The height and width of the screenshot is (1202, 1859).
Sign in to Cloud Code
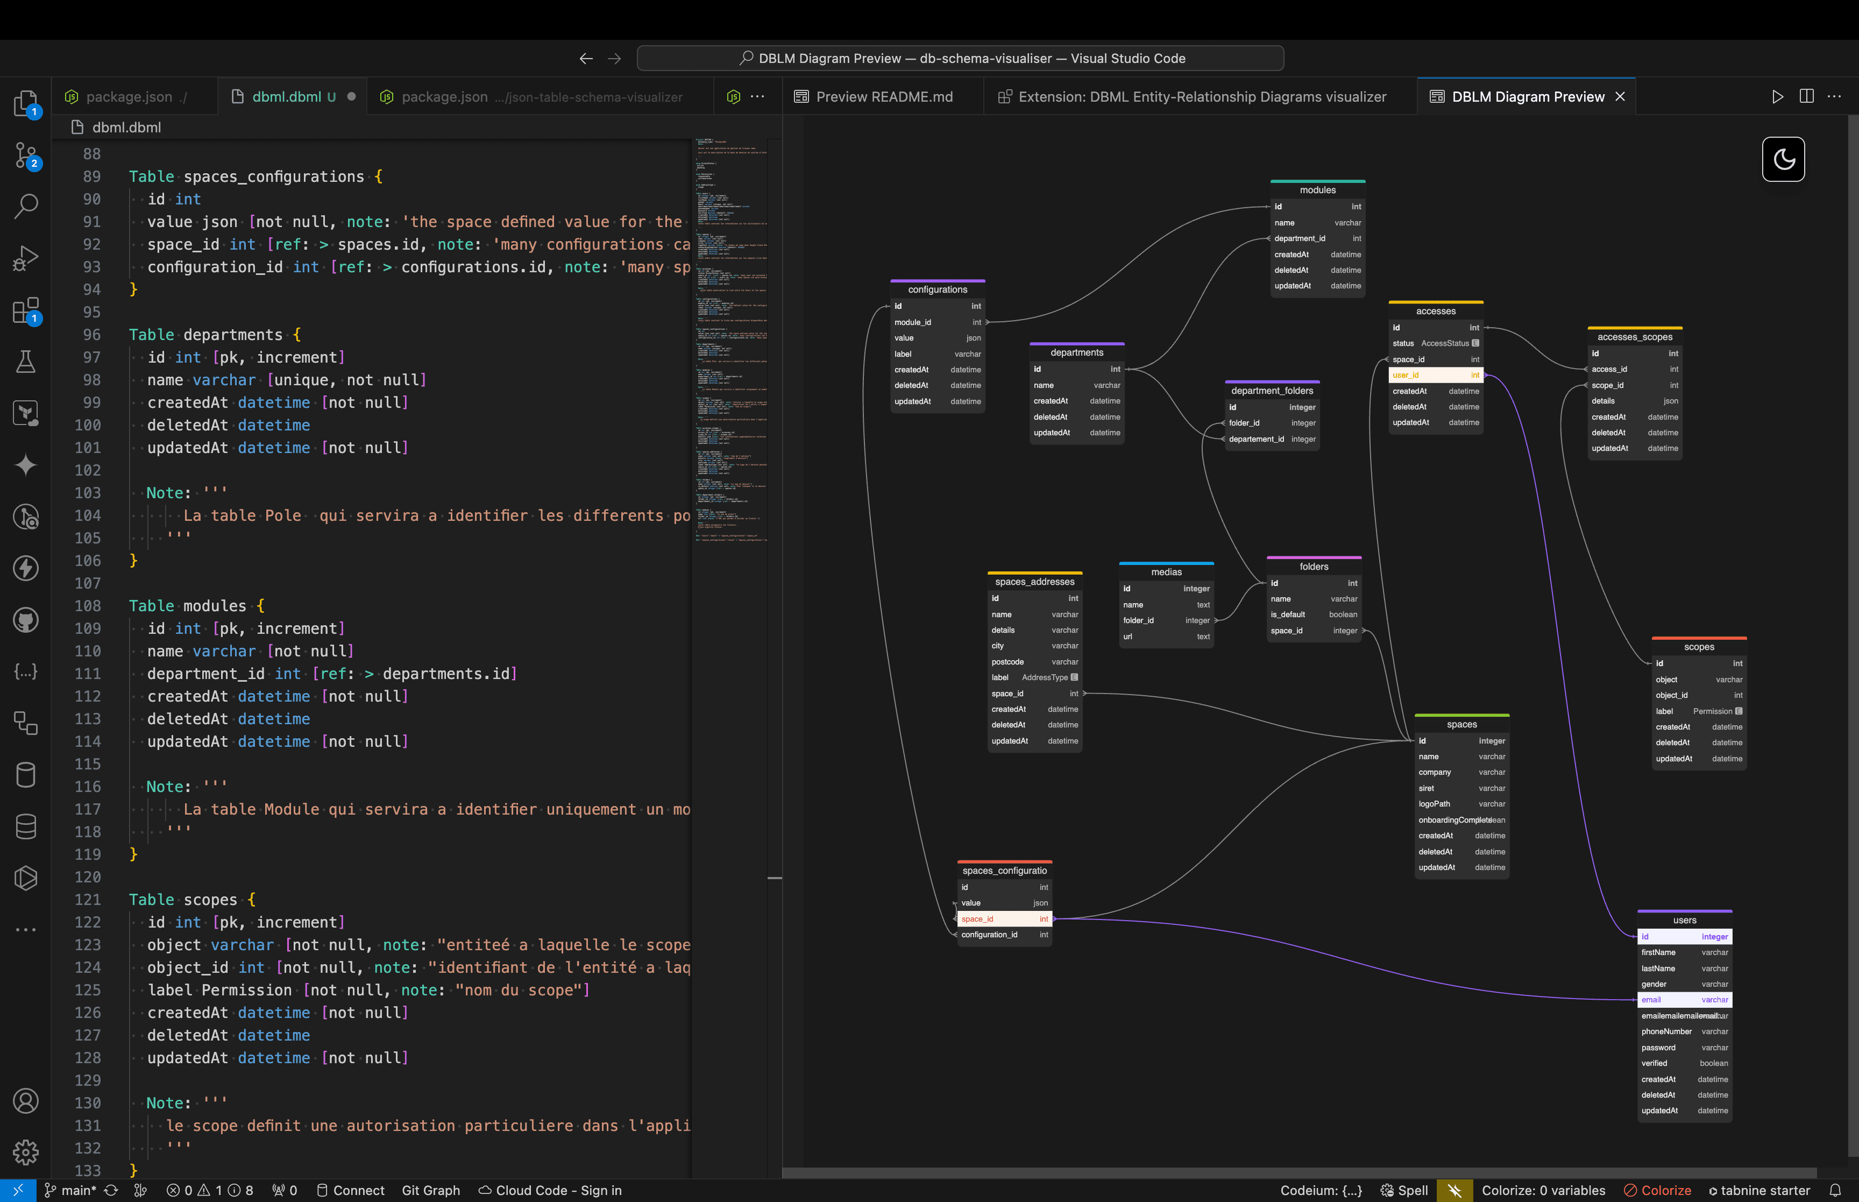point(549,1190)
